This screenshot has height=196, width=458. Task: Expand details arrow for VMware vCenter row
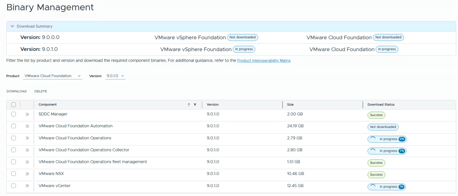click(x=27, y=186)
